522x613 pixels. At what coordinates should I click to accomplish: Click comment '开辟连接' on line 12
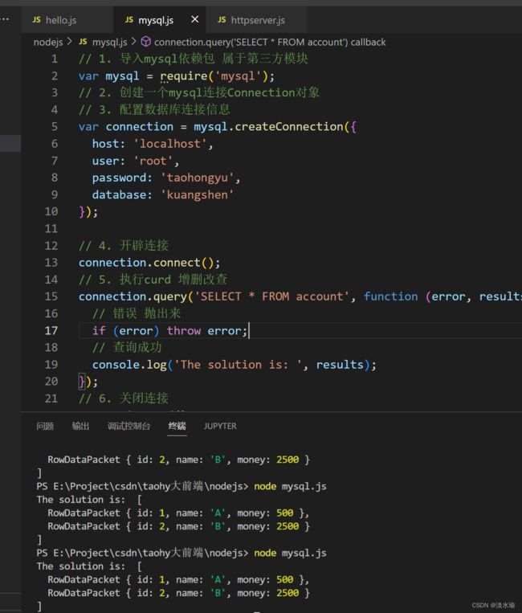tap(144, 246)
